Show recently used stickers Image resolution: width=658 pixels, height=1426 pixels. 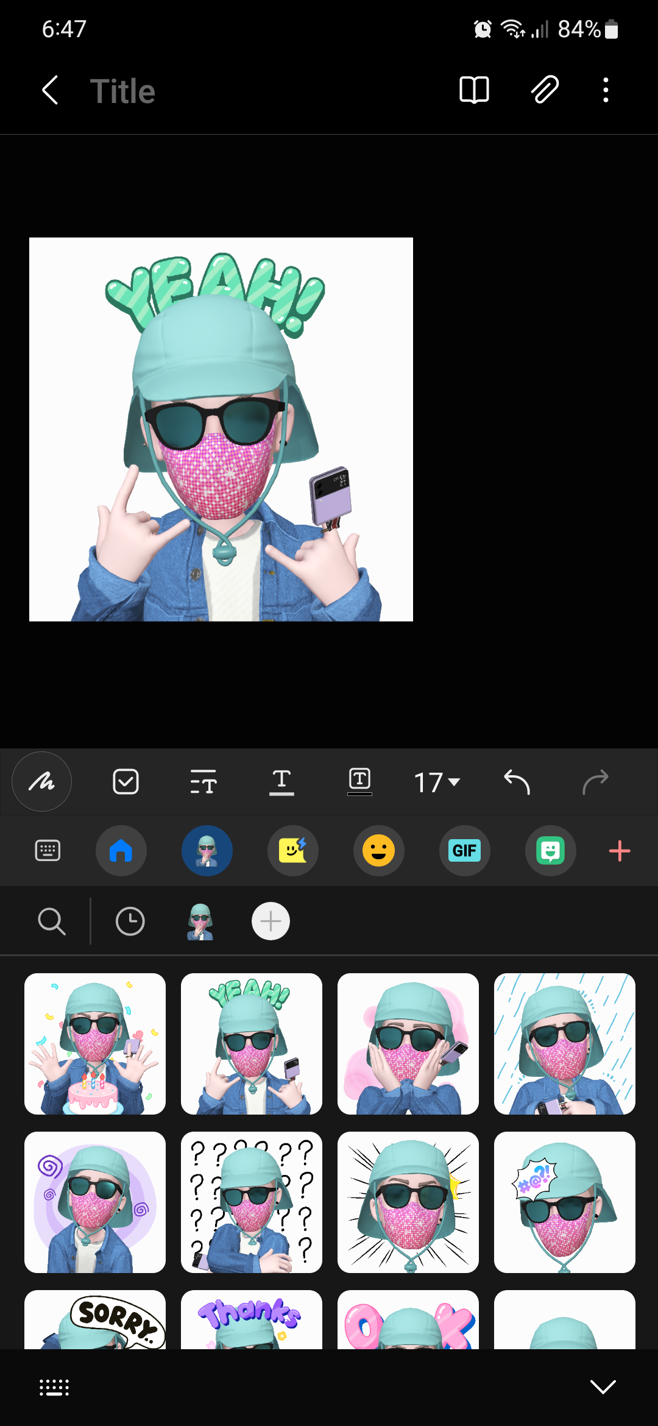pyautogui.click(x=130, y=921)
